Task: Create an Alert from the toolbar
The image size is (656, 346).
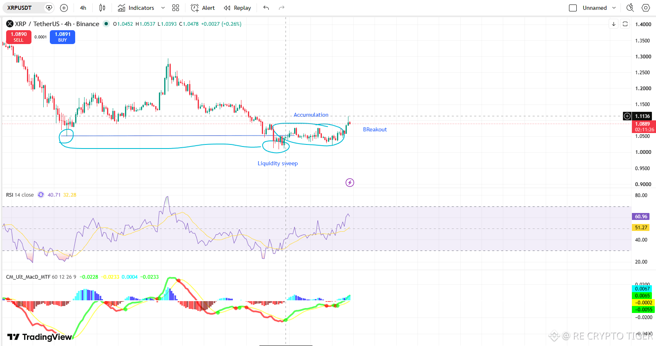Action: 203,8
